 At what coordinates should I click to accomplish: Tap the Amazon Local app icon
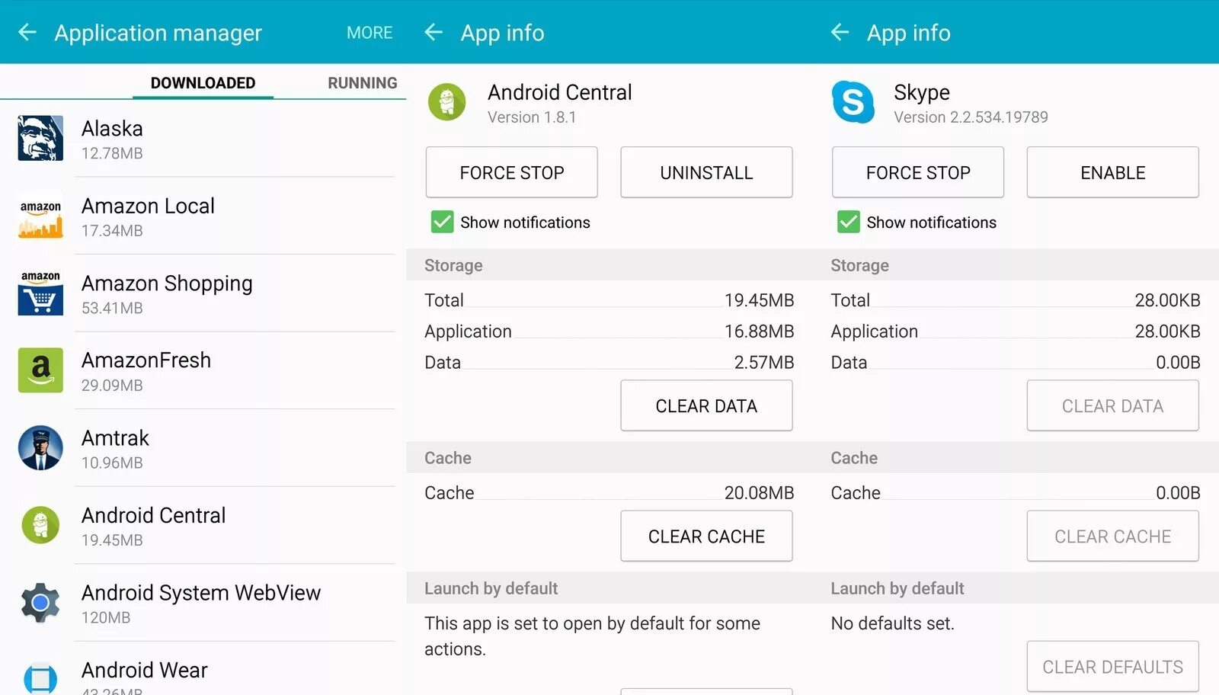(40, 217)
